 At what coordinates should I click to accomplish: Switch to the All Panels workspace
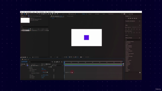[97, 14]
